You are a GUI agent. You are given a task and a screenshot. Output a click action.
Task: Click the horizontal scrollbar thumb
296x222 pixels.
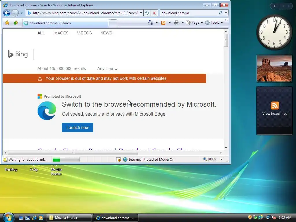point(73,153)
